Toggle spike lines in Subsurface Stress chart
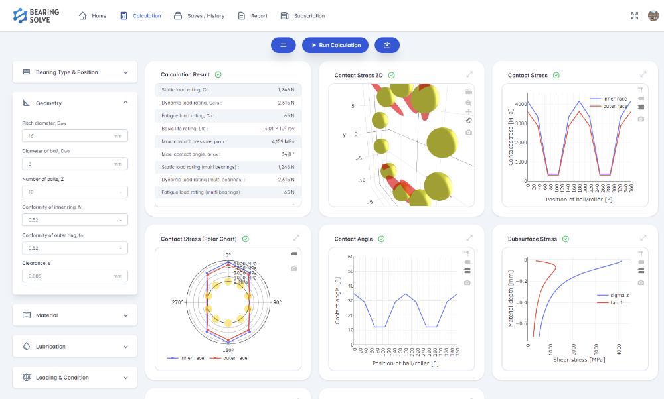This screenshot has height=399, width=664. [x=641, y=253]
